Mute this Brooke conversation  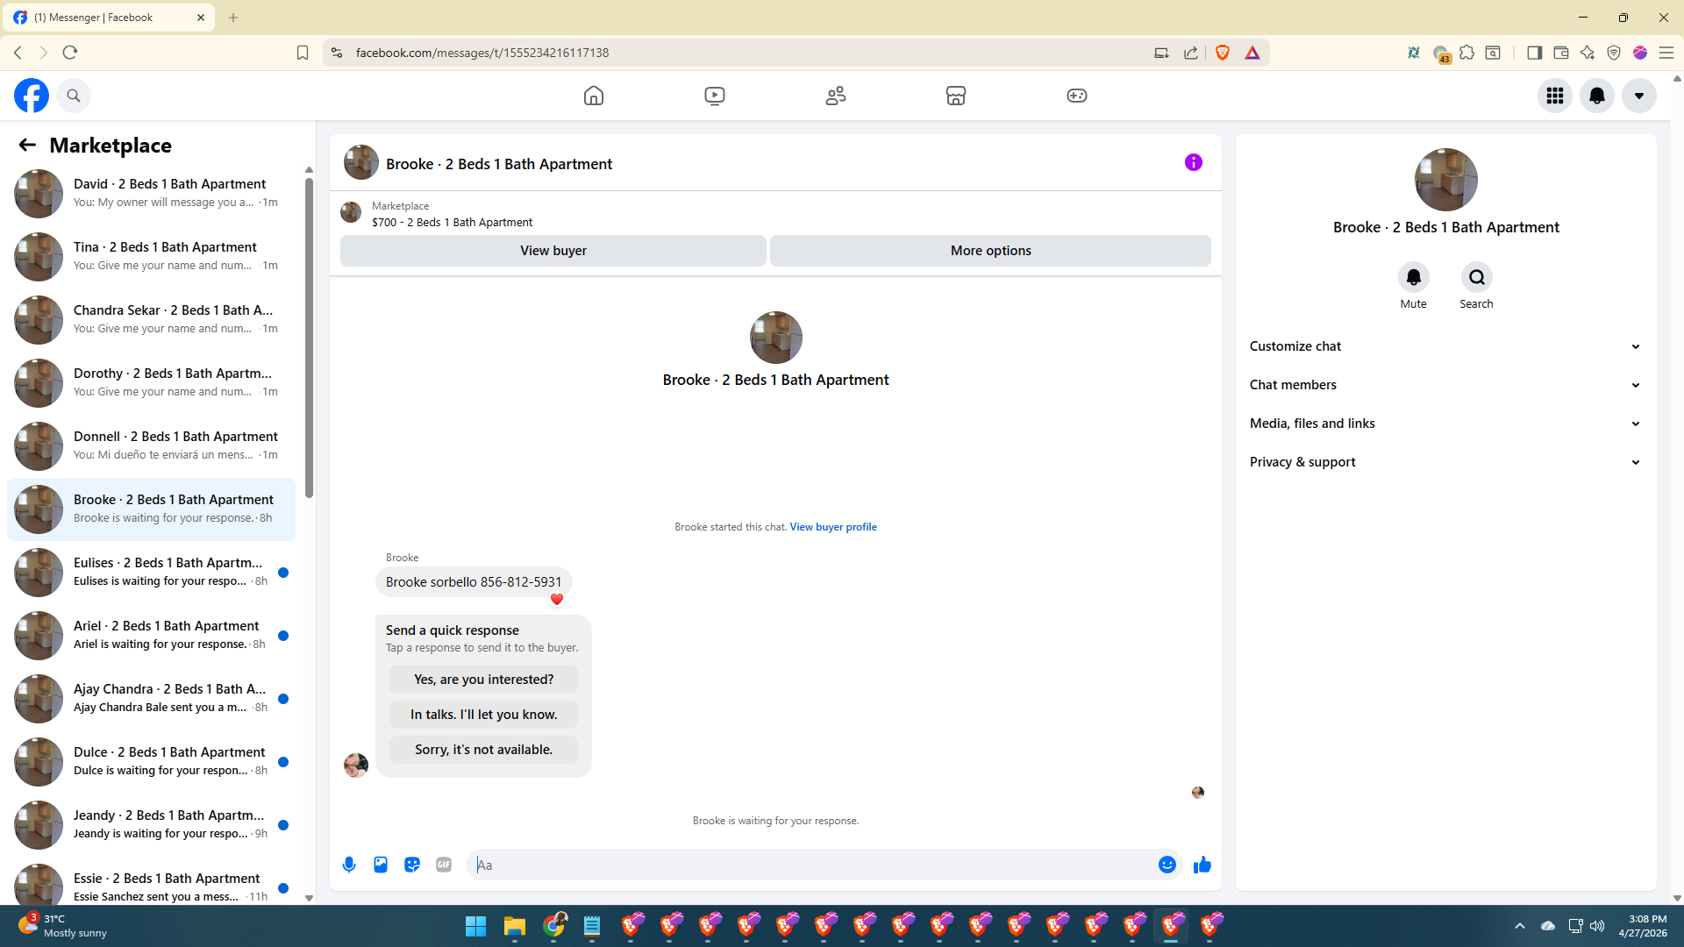coord(1414,278)
